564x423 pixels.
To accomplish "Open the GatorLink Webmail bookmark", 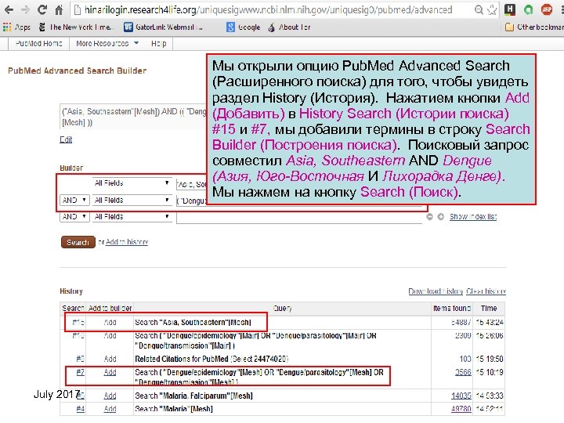I will (x=163, y=27).
